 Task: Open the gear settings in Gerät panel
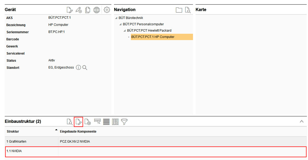[x=107, y=10]
